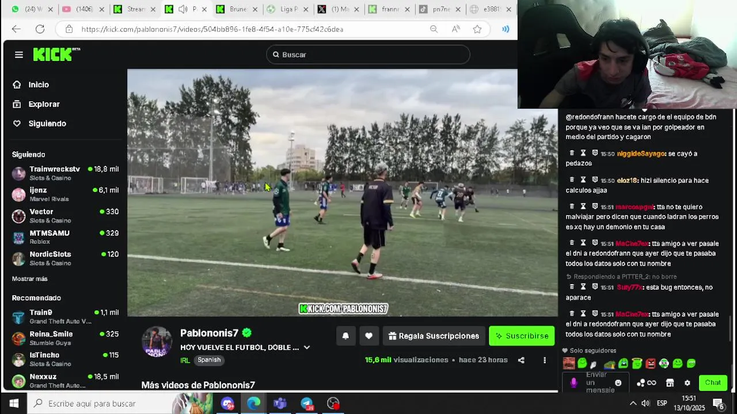
Task: Open the Siguiendo section
Action: pos(39,124)
